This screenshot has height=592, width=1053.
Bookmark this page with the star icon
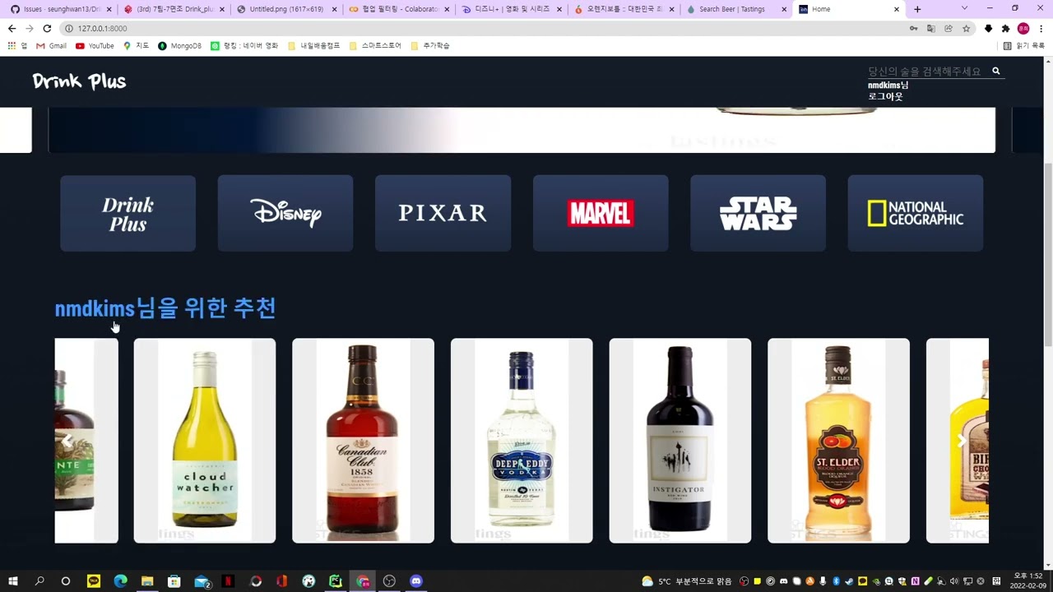click(x=967, y=28)
